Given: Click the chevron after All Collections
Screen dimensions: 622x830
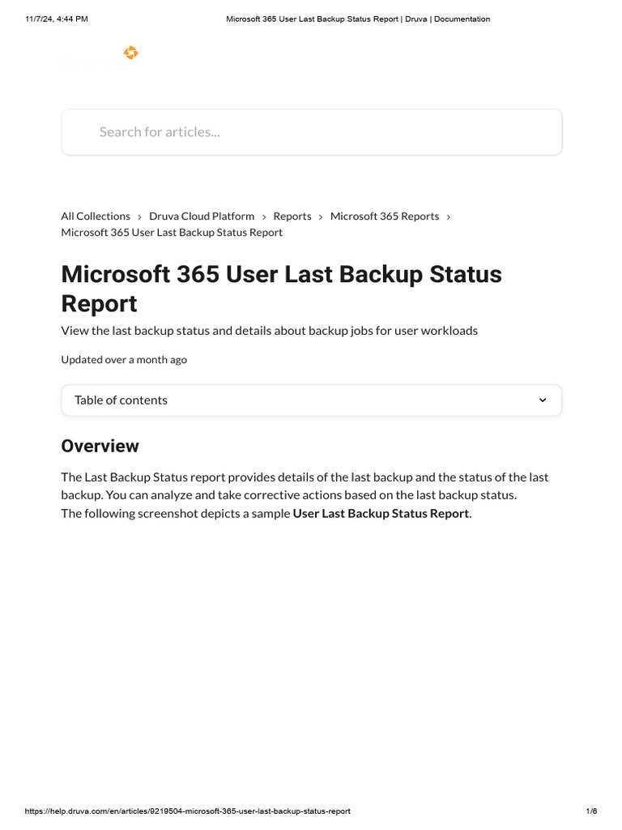Looking at the screenshot, I should point(139,217).
